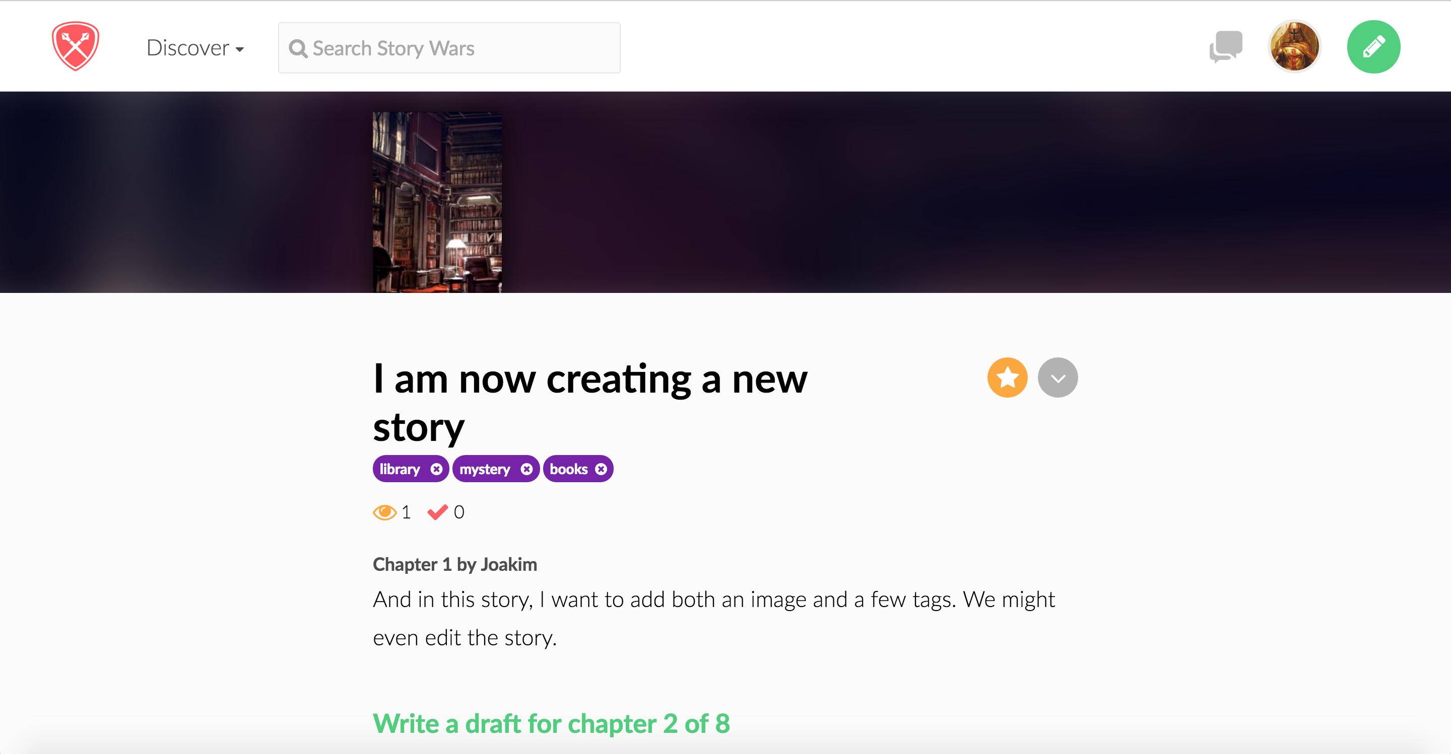The width and height of the screenshot is (1451, 754).
Task: Click the chapter 1 story paragraph
Action: click(x=714, y=619)
